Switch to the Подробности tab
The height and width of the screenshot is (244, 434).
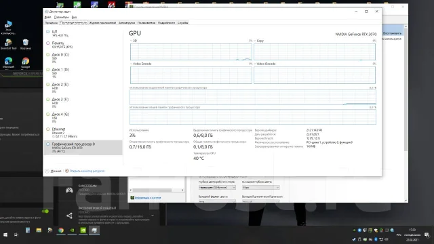click(x=166, y=22)
